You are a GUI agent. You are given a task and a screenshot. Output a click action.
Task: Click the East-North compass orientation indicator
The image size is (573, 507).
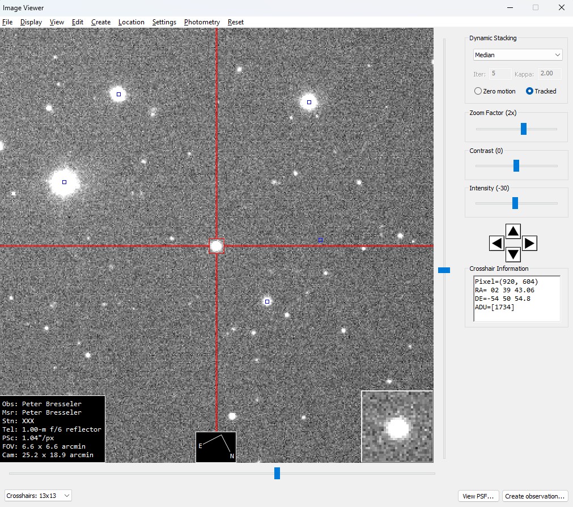point(216,447)
